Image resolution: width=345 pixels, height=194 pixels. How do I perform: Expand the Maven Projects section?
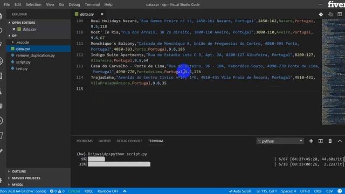(x=24, y=178)
